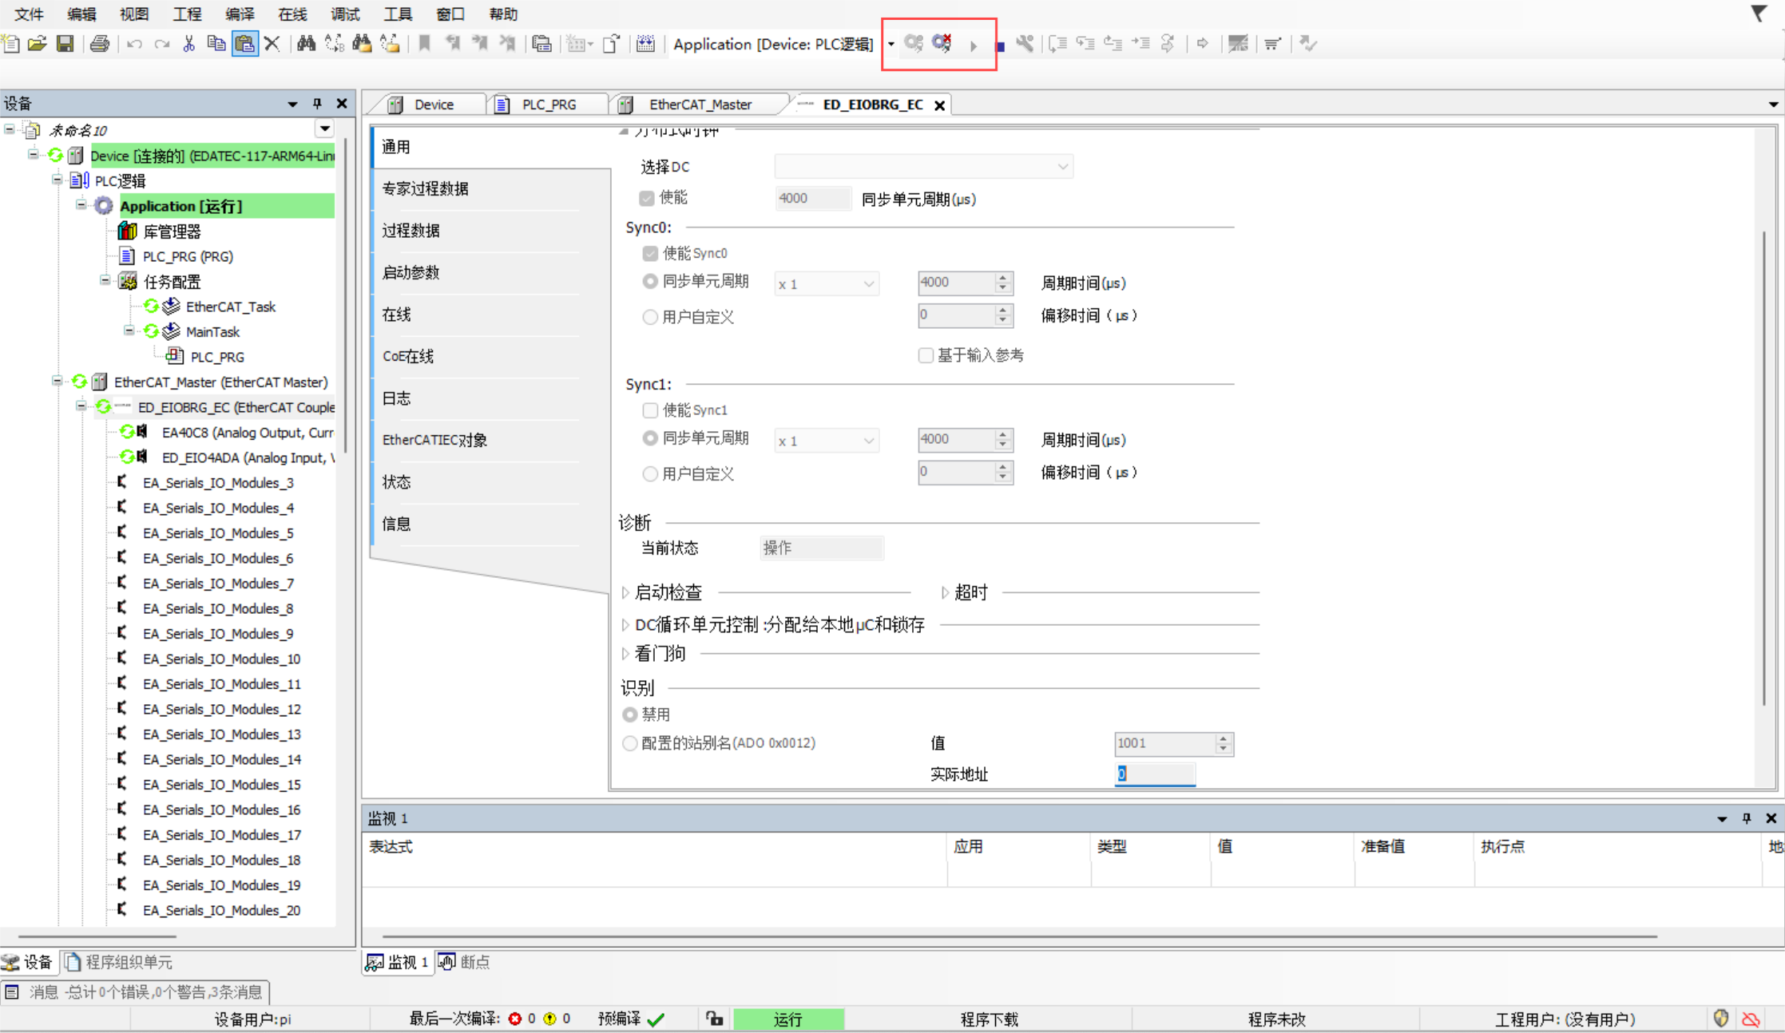Check the 基于输入参考 checkbox
The width and height of the screenshot is (1785, 1033).
coord(926,355)
